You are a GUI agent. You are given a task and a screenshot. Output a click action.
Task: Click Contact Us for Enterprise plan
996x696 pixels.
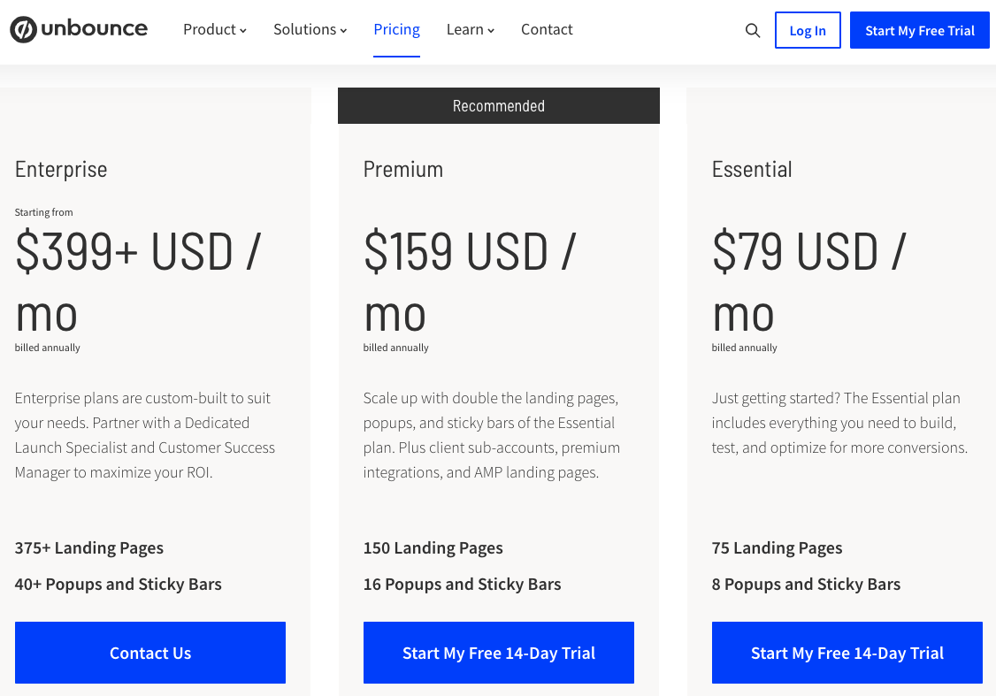click(x=150, y=653)
